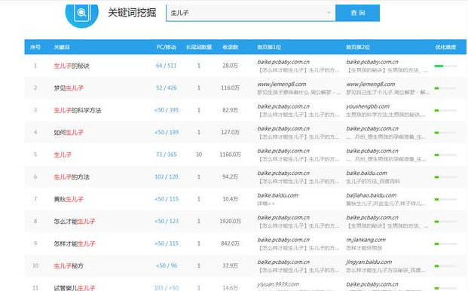Click the <50 / 96 index value

pos(167,265)
